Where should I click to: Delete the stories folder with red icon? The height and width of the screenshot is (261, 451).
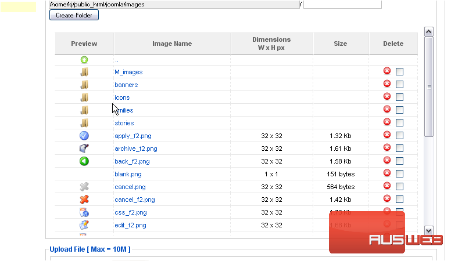pos(387,122)
